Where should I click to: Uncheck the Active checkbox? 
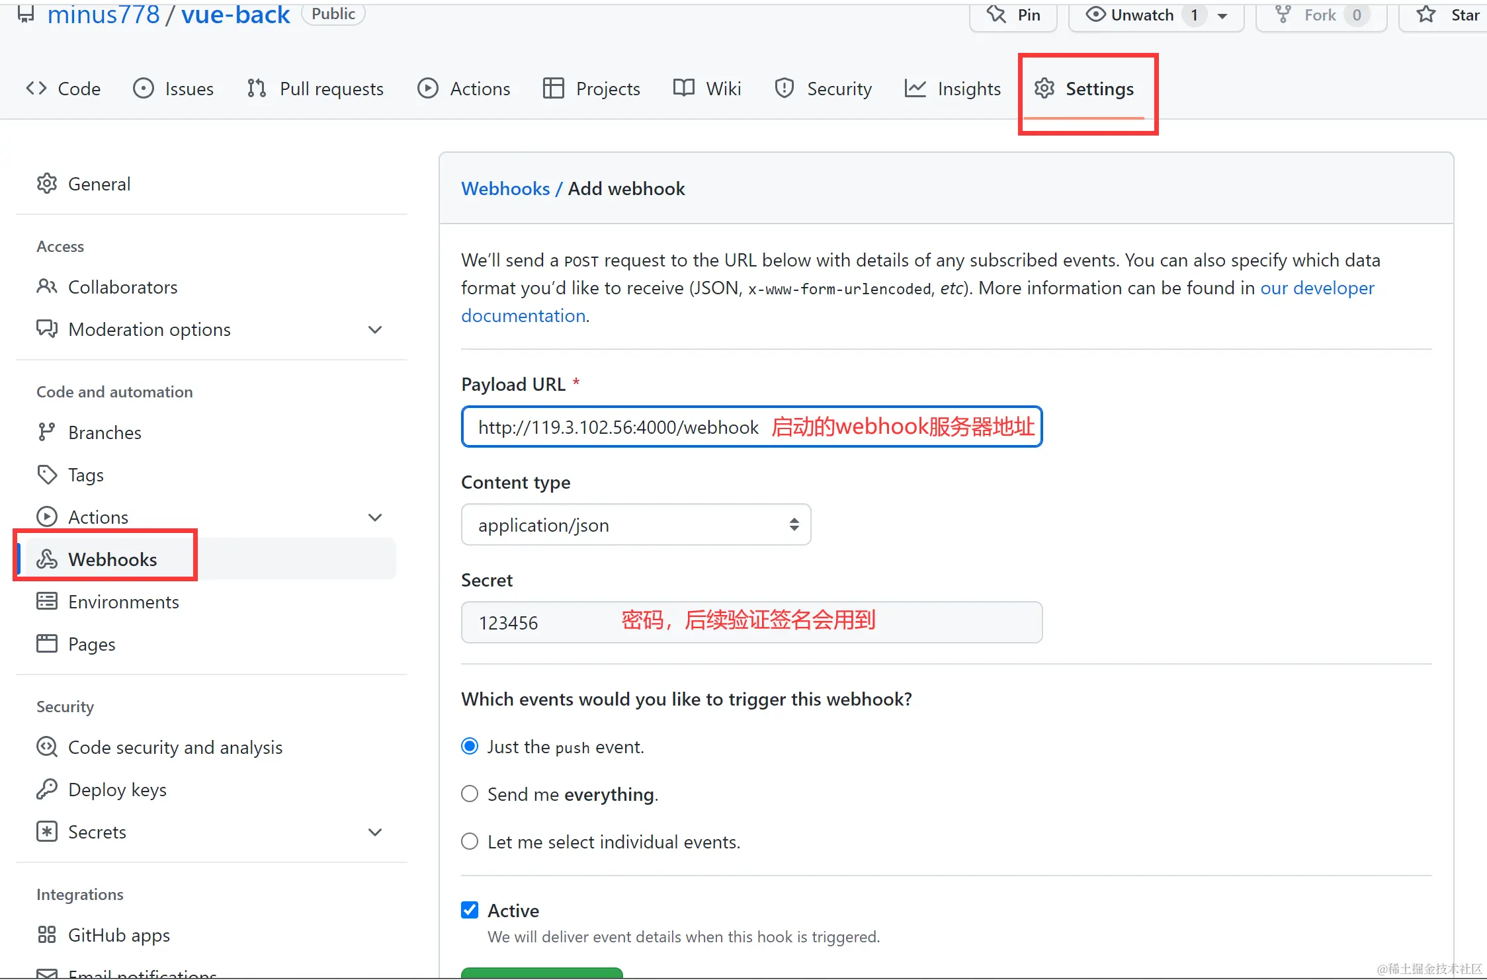(470, 911)
